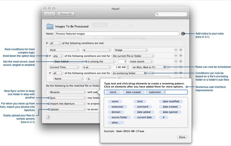
Task: Click the Show All toolbar button
Action: click(x=66, y=14)
